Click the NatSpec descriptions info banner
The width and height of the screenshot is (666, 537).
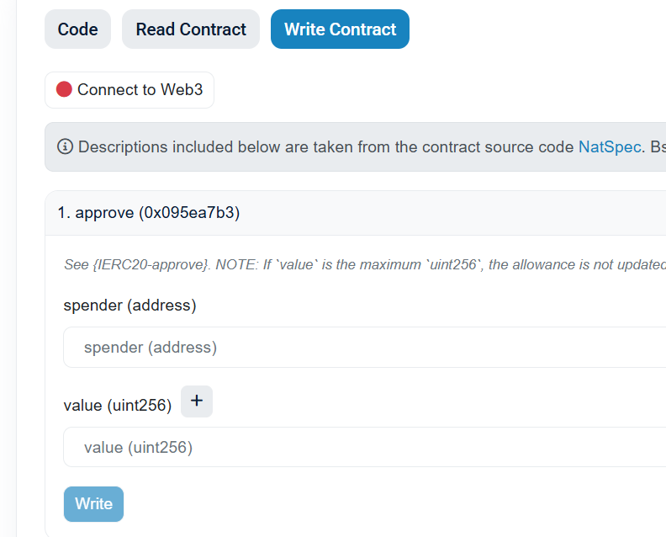click(356, 147)
